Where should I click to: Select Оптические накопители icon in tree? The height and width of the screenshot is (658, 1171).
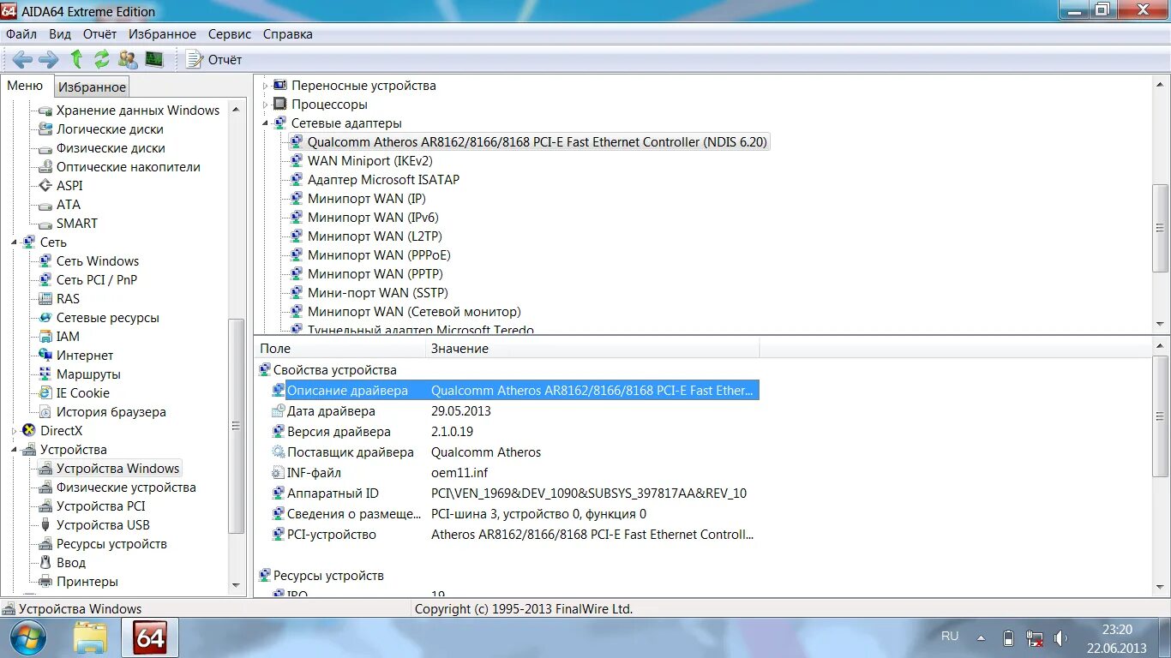46,167
